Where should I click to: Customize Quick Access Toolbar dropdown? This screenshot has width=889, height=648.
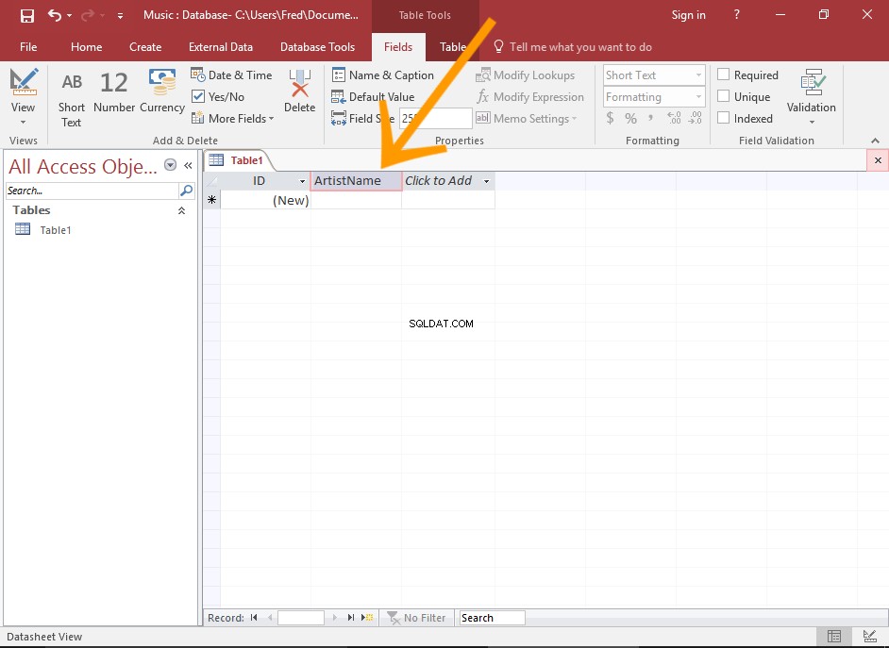pyautogui.click(x=120, y=16)
